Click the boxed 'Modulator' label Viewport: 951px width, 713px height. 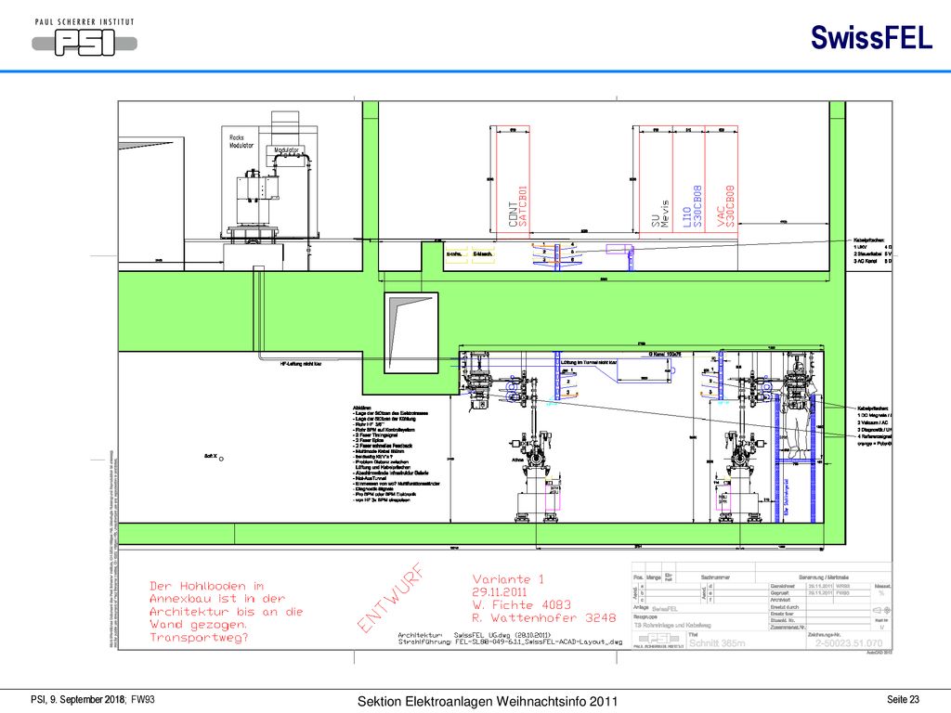[x=286, y=149]
